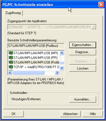Click the list's scroll down arrow
The image size is (106, 121).
62,68
